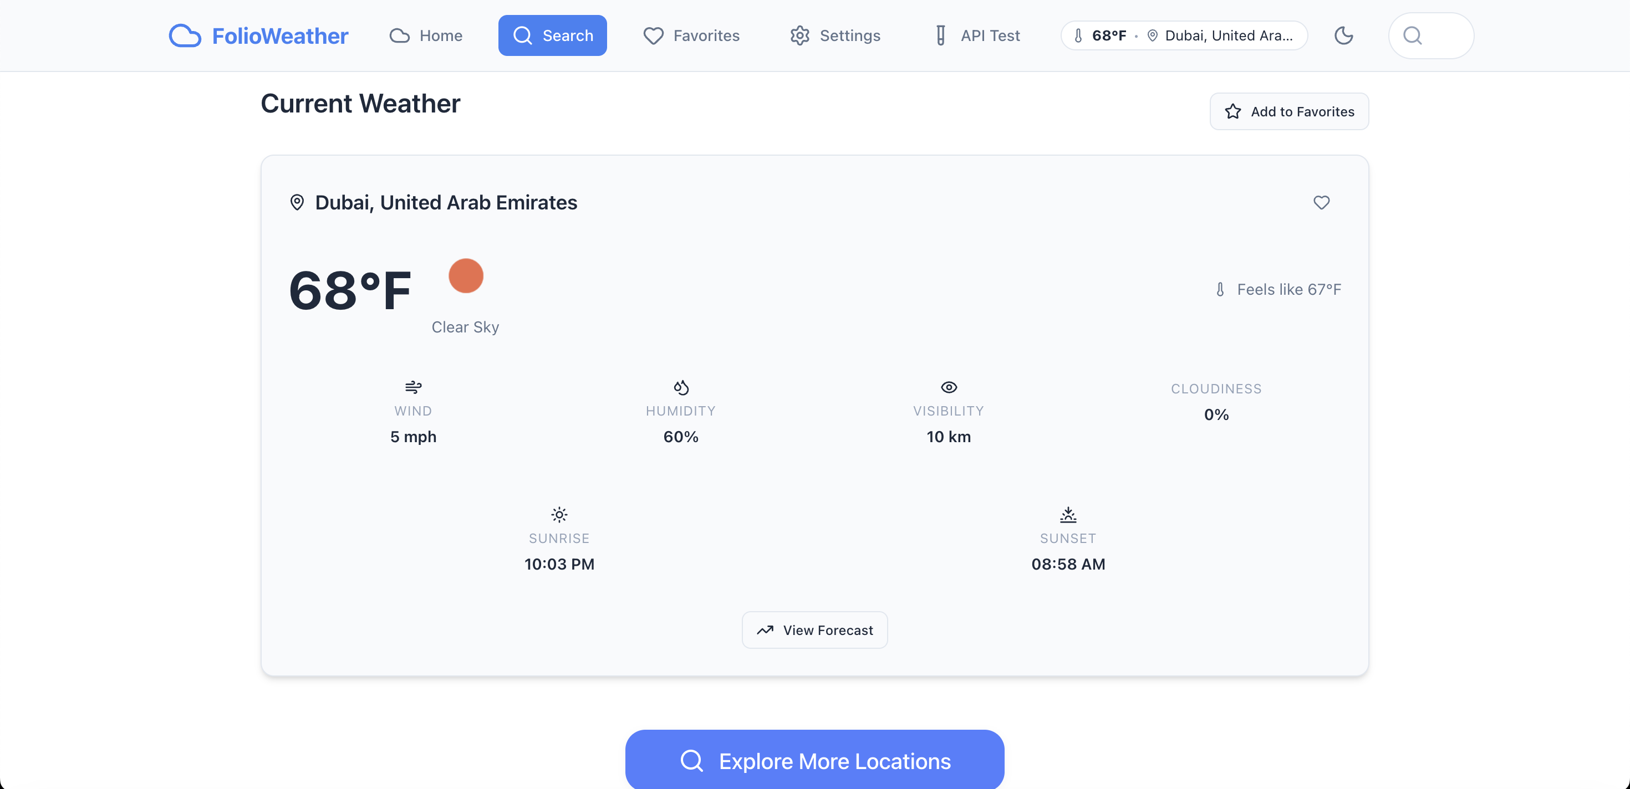The image size is (1630, 789).
Task: Toggle dark mode with the moon icon
Action: pos(1343,35)
